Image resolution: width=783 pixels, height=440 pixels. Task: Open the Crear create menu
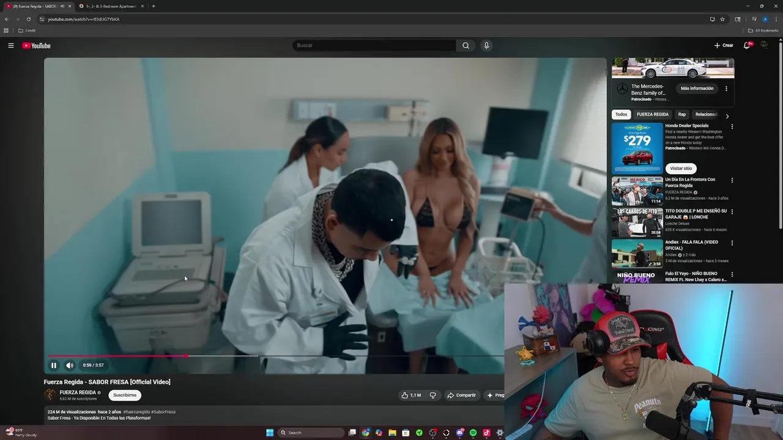724,45
